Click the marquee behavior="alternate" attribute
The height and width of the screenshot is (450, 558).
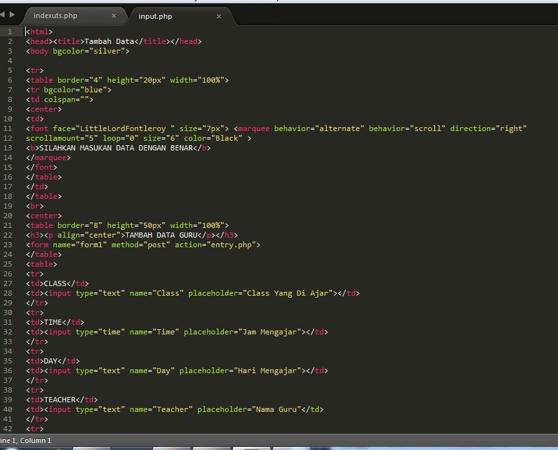click(x=319, y=128)
